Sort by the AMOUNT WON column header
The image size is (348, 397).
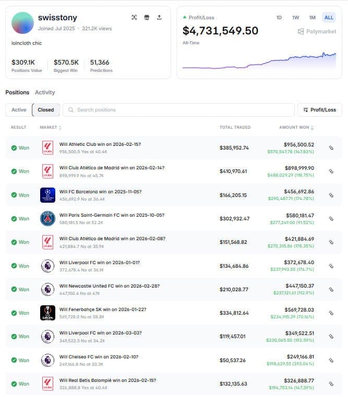pos(296,128)
